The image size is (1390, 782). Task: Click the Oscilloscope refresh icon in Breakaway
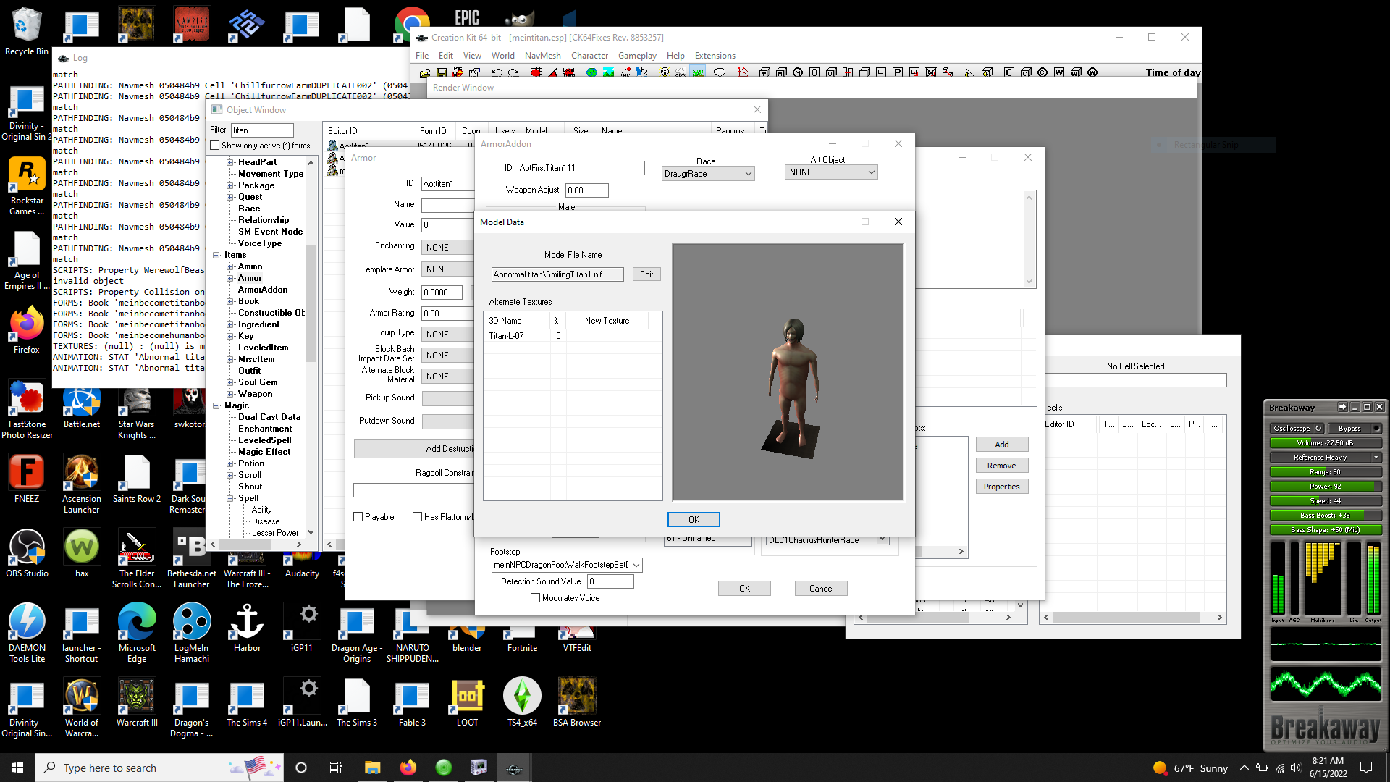[1318, 429]
